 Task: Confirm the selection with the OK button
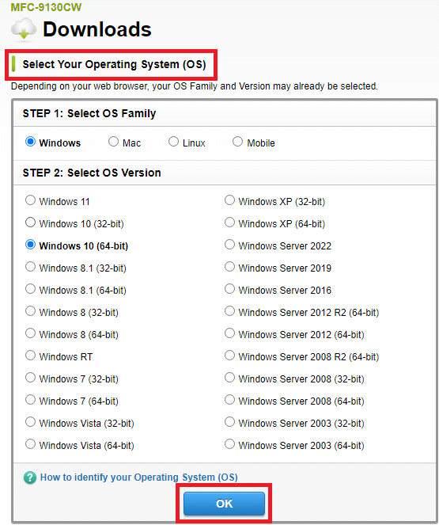tap(224, 504)
